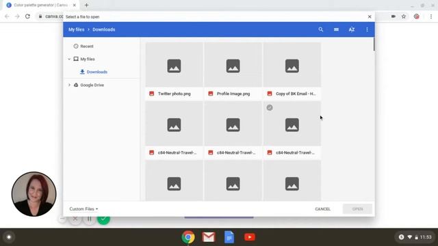
Task: Select the Profile Image.png thumbnail
Action: click(233, 65)
